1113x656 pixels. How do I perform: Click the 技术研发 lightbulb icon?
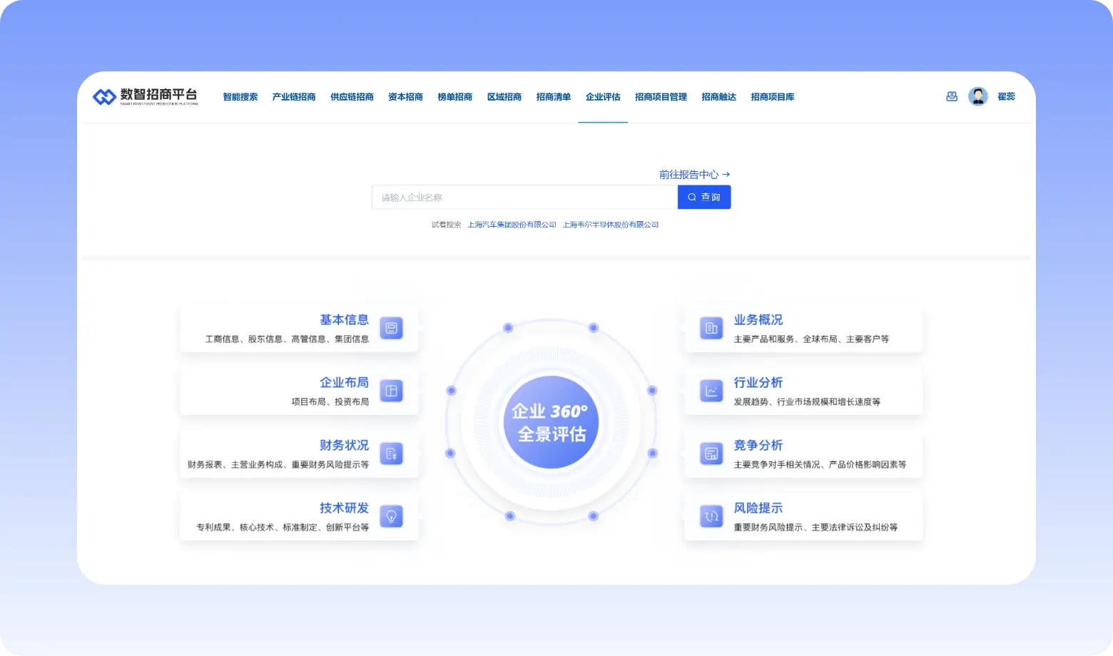click(391, 516)
